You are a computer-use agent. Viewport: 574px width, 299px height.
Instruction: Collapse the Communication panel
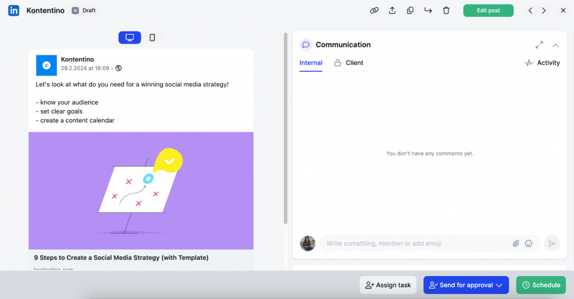point(556,45)
